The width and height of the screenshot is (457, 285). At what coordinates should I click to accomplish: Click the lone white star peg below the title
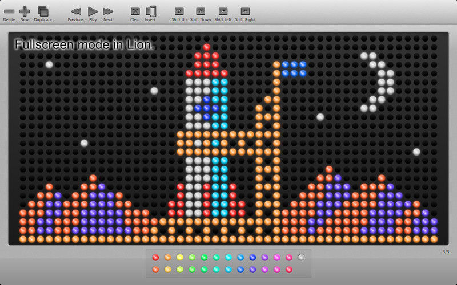(49, 64)
